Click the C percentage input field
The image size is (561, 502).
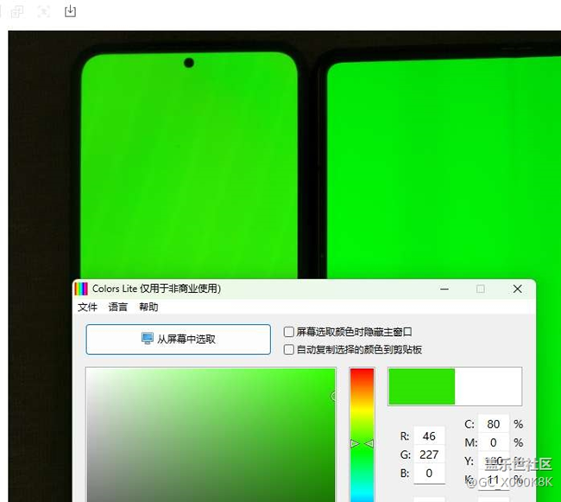pos(494,424)
